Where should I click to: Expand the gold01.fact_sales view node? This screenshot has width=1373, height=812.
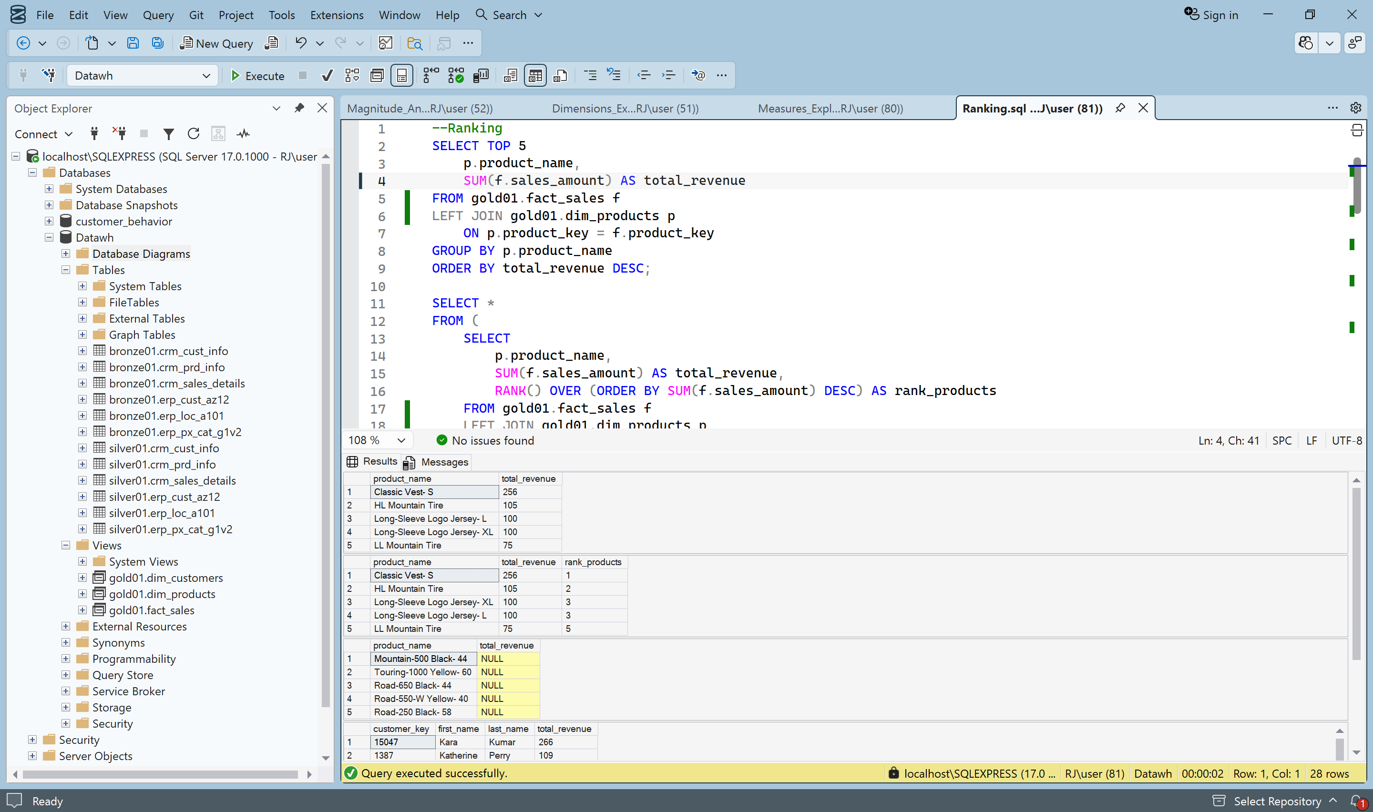(82, 610)
